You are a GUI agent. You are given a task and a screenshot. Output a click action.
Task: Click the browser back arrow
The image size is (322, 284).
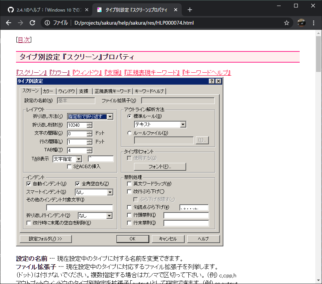[x=9, y=23]
